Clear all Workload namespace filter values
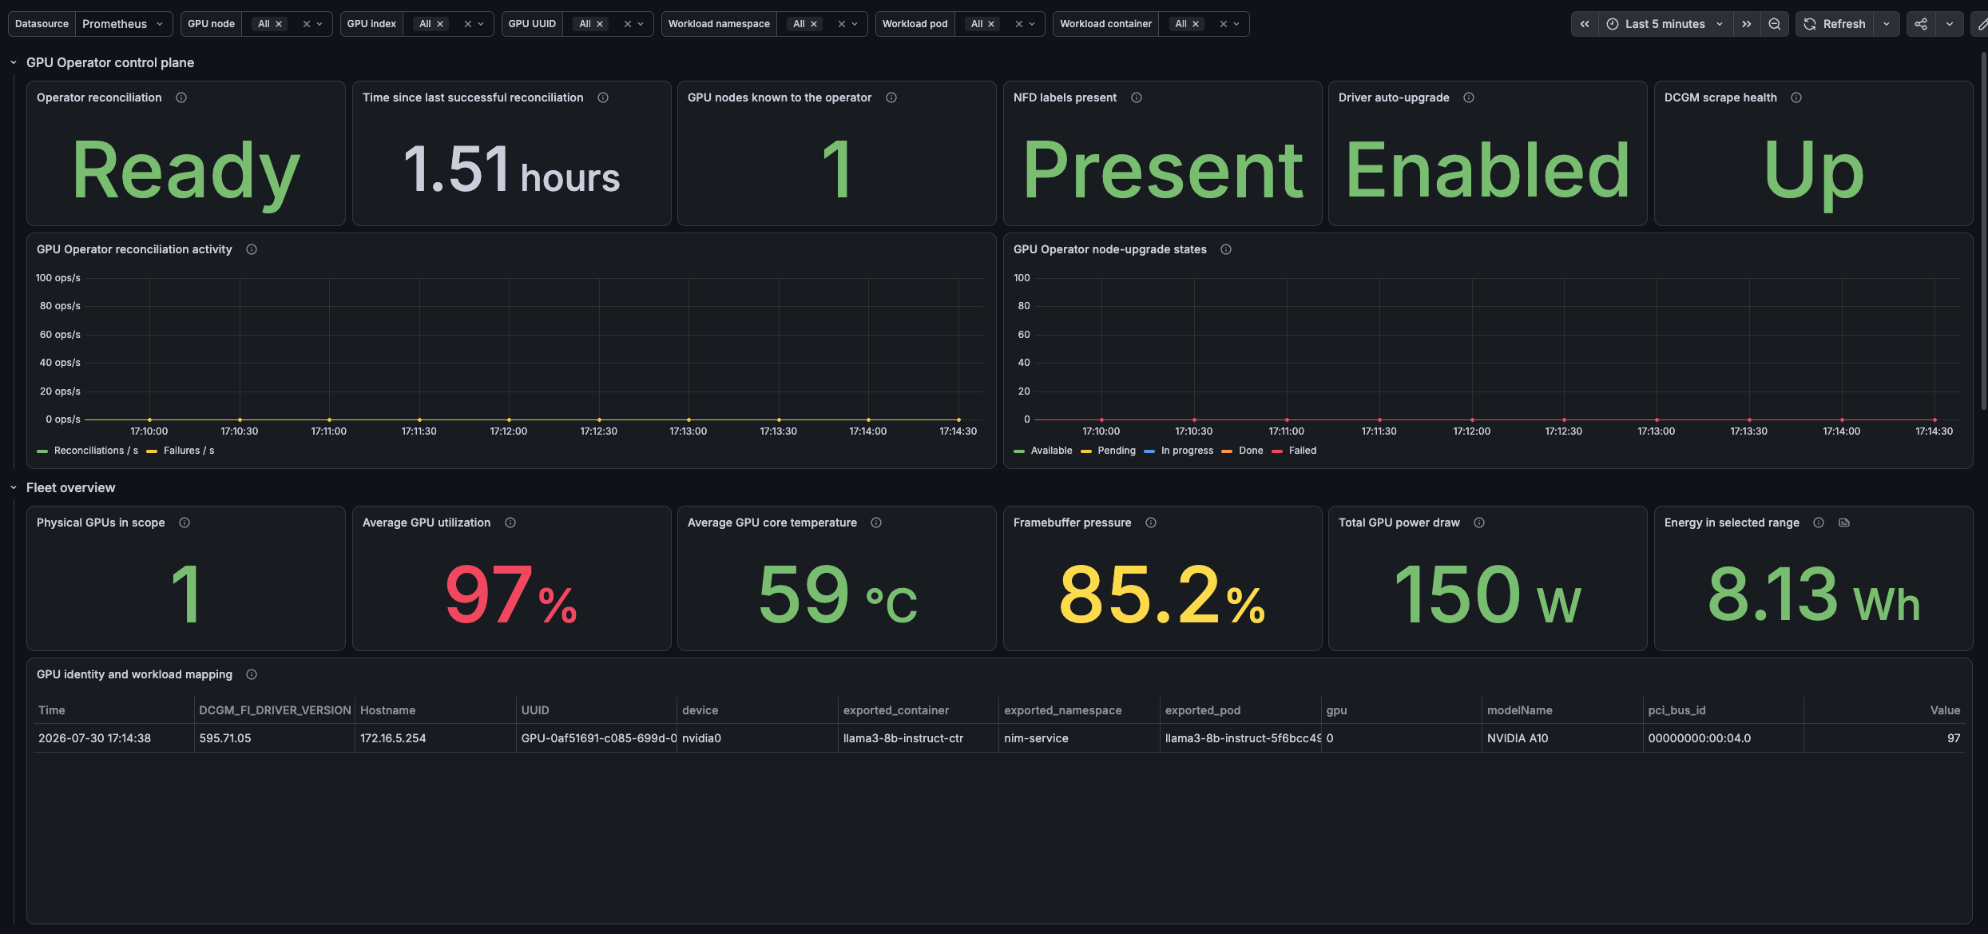This screenshot has height=934, width=1988. coord(842,24)
